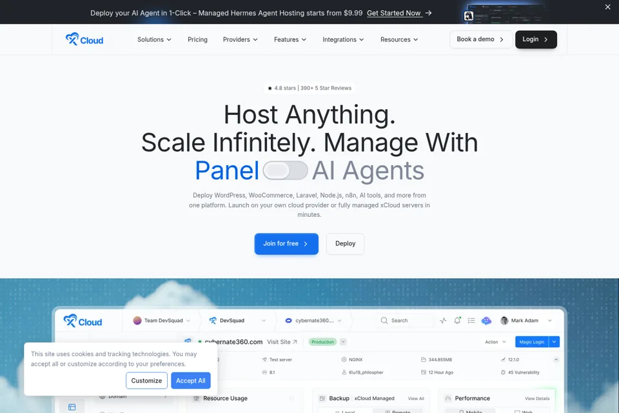Click the NGINX web server icon
Screen dimensions: 619x413
coord(344,359)
